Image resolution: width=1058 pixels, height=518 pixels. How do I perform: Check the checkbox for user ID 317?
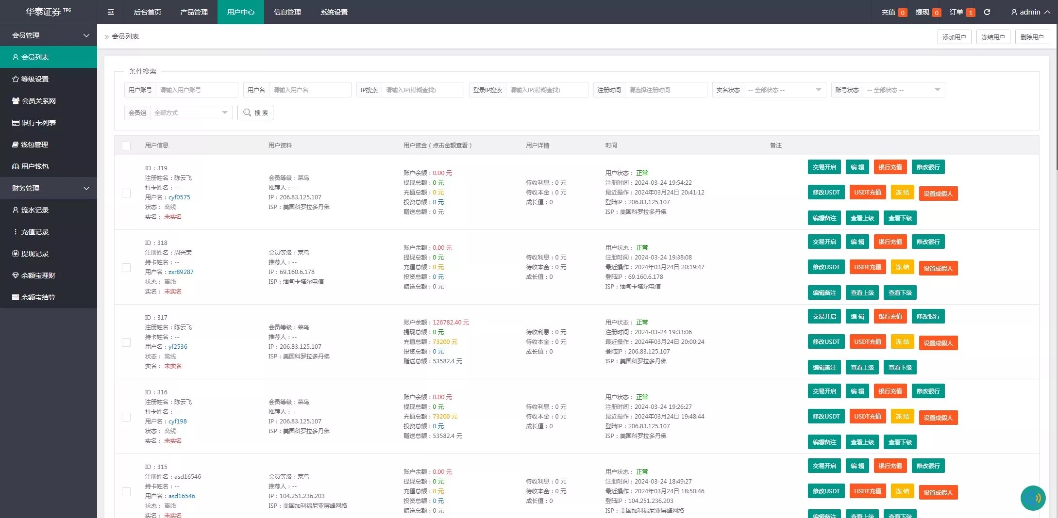[x=126, y=342]
